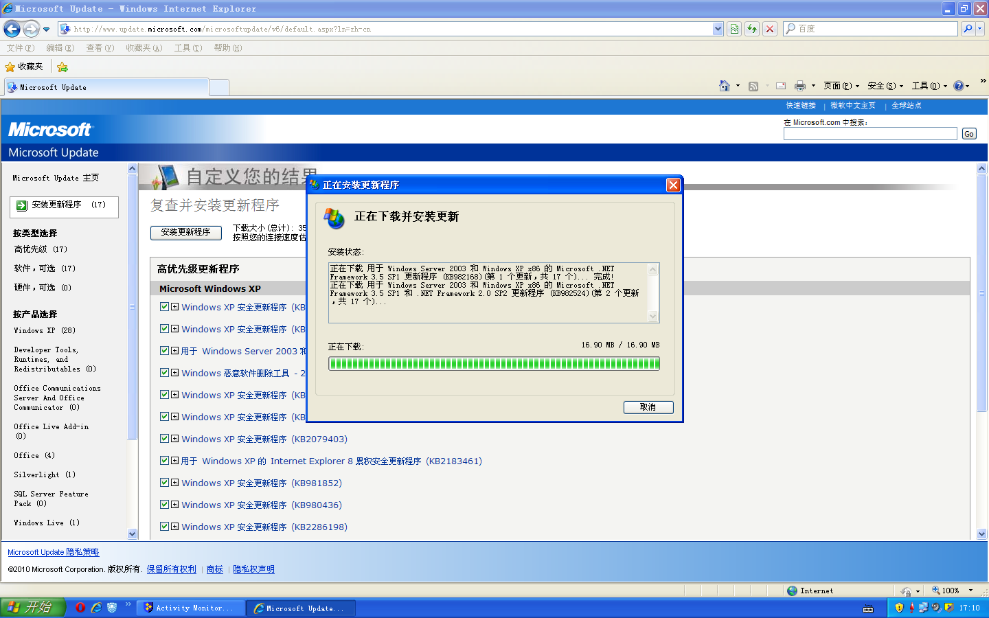Open the 编辑(E) menu
This screenshot has width=989, height=618.
coord(60,48)
